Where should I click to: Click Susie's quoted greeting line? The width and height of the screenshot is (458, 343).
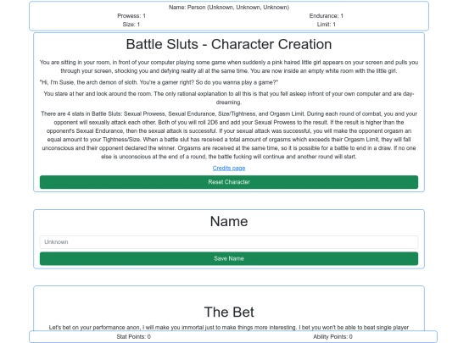(159, 82)
